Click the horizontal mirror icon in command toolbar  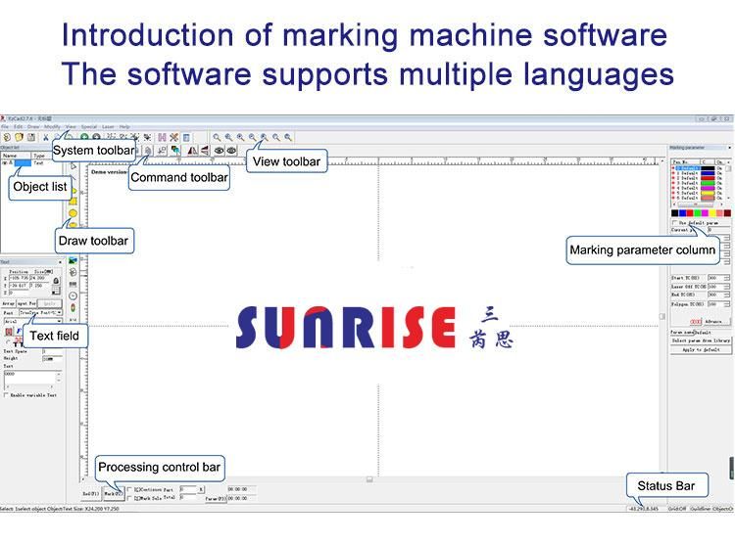(193, 151)
